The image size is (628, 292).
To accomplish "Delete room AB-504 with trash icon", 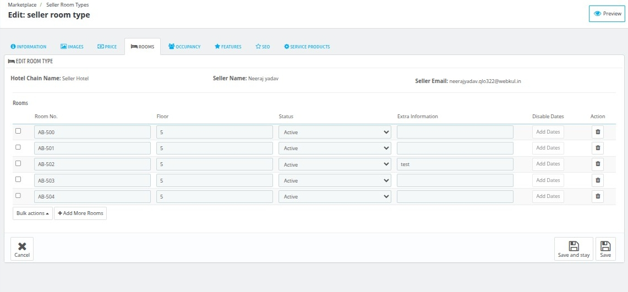I will point(598,196).
